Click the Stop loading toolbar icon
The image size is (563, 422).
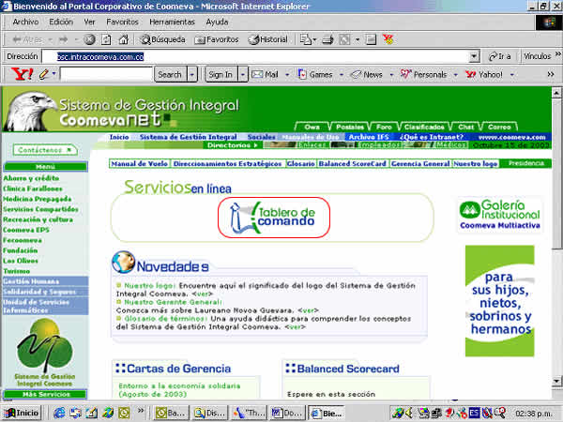(x=89, y=39)
